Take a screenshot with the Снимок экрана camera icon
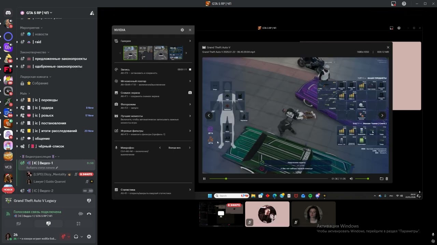 point(190,93)
